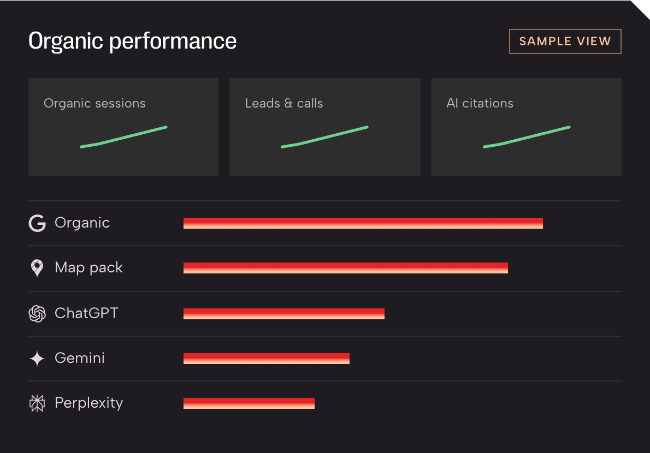
Task: Select the 'Organic' row label
Action: 82,223
